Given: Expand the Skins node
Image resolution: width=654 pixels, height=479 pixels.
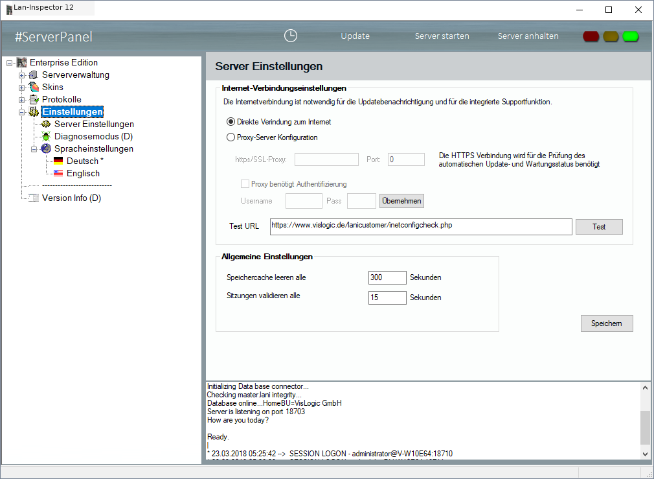Looking at the screenshot, I should click(21, 88).
